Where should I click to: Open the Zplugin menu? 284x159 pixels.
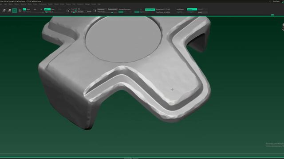coord(87,4)
